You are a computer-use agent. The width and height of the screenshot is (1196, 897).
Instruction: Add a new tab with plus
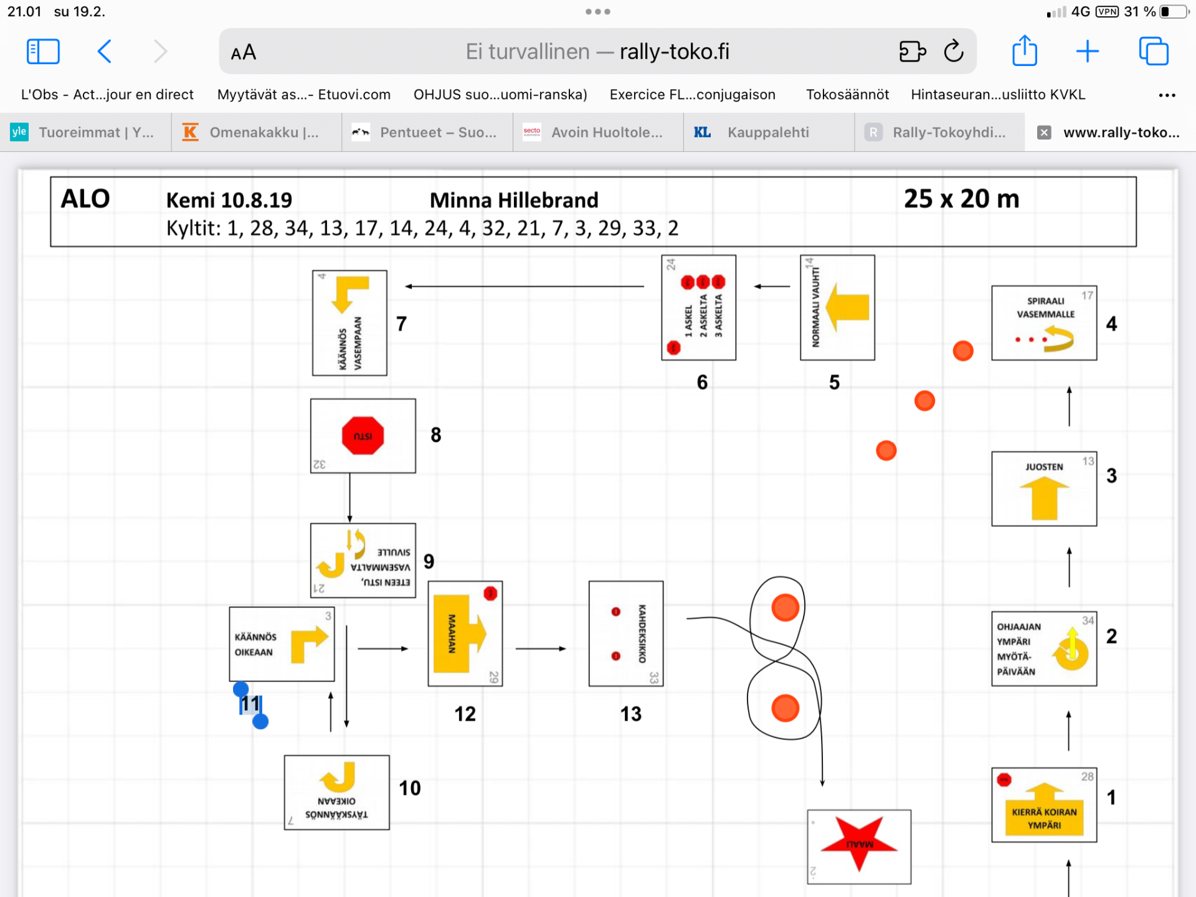[x=1087, y=52]
